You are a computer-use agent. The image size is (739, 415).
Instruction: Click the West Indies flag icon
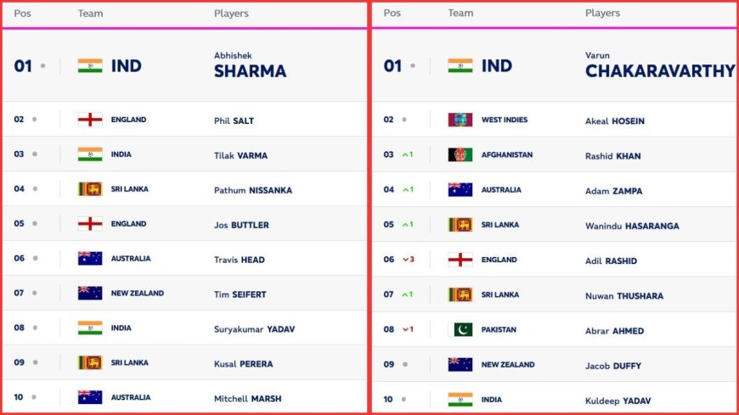[x=460, y=120]
